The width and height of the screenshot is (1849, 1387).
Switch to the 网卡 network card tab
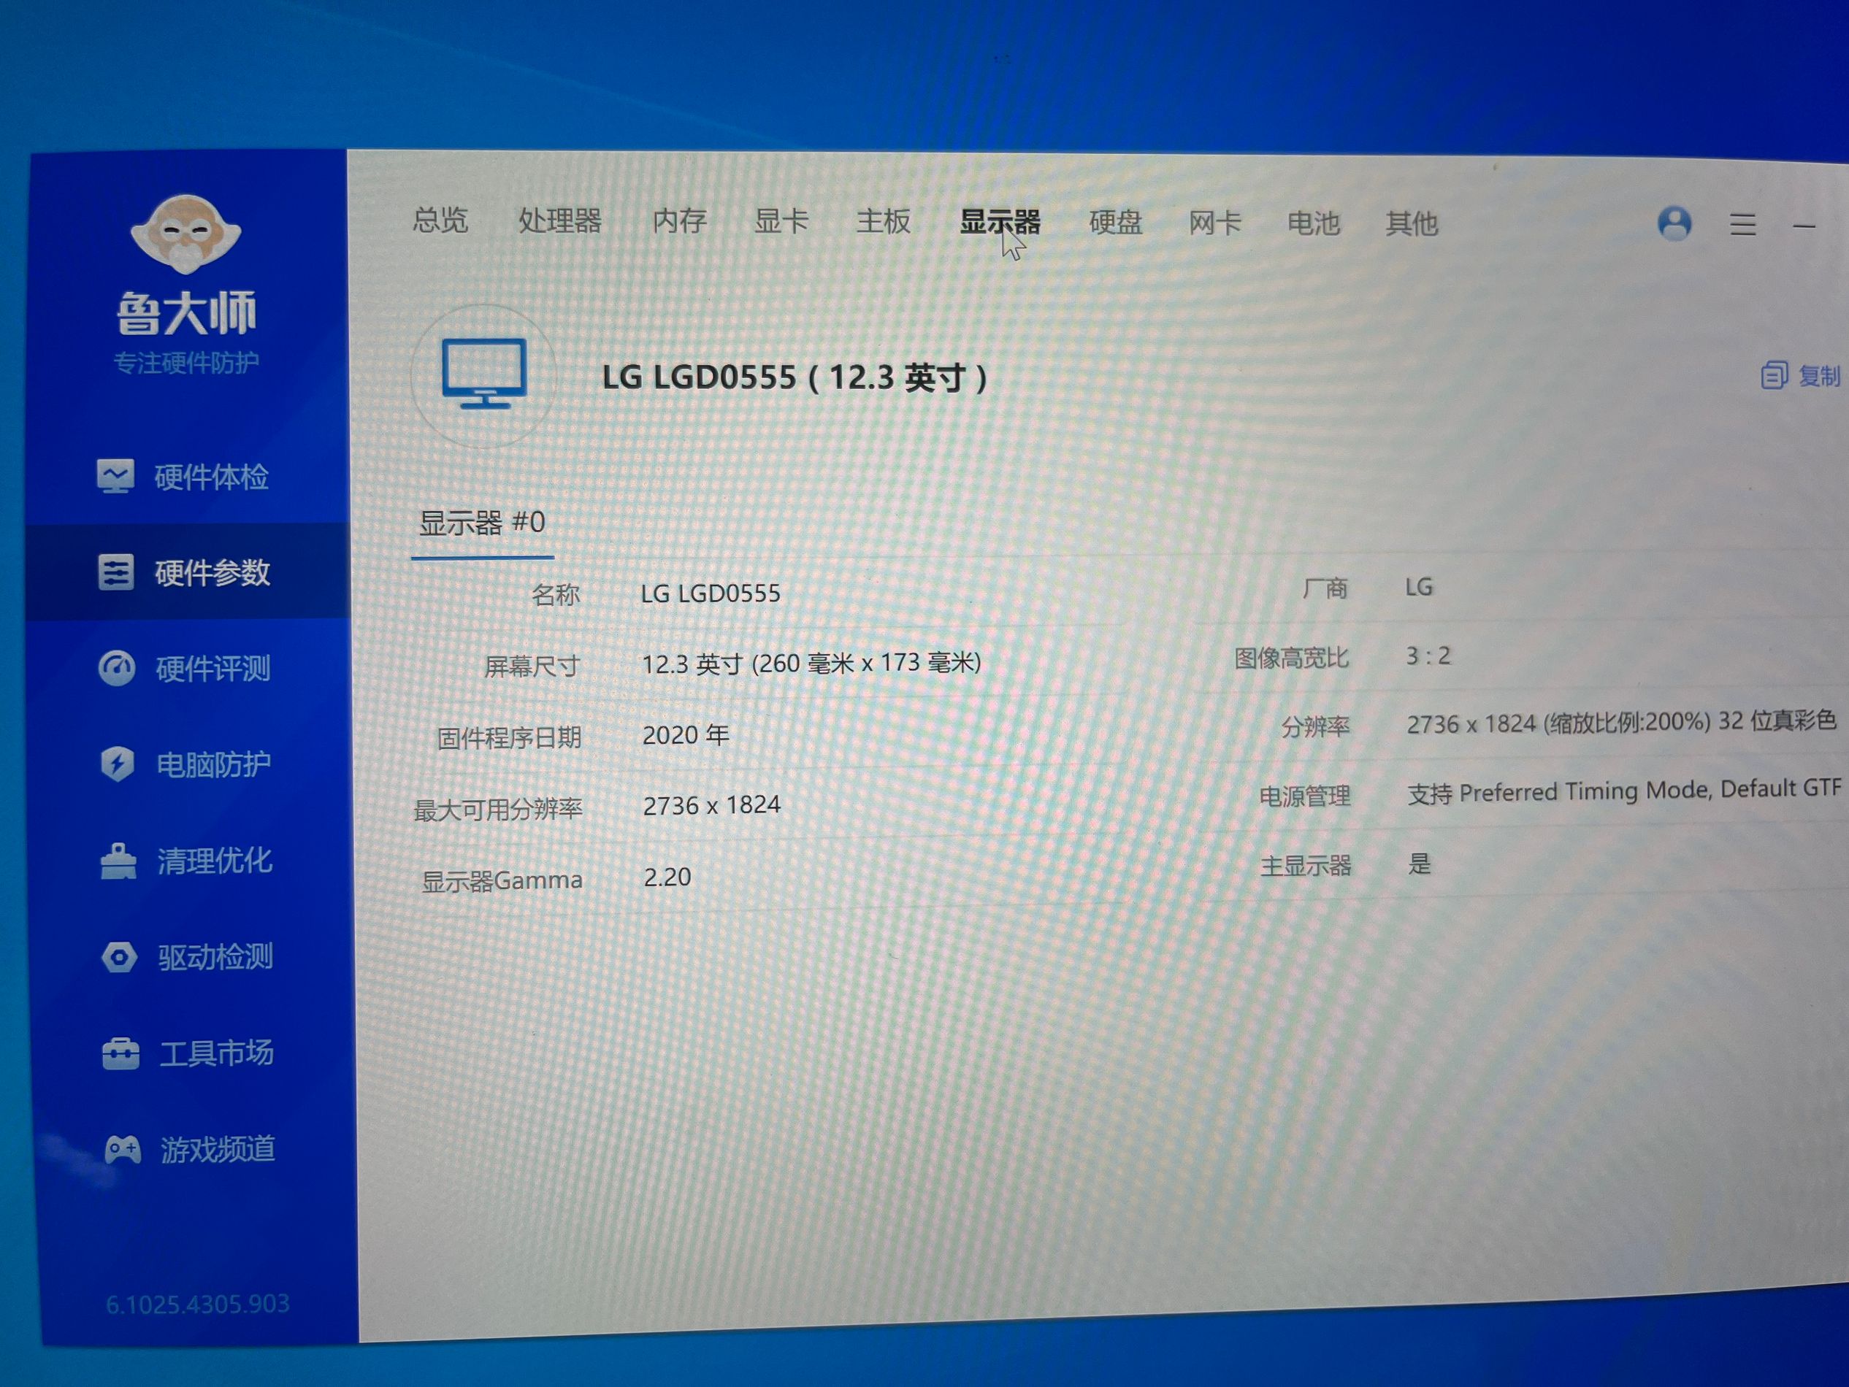click(1215, 223)
